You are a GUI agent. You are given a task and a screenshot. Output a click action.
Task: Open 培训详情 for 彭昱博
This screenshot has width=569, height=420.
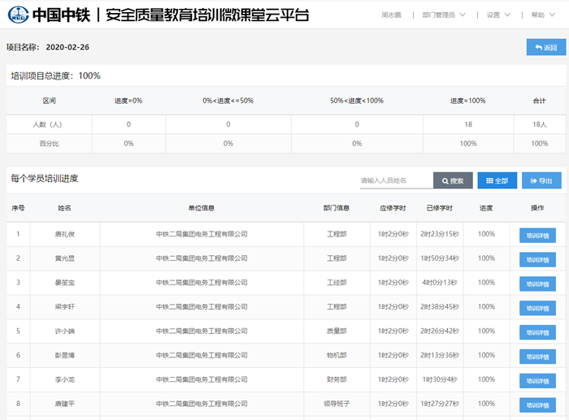(536, 356)
